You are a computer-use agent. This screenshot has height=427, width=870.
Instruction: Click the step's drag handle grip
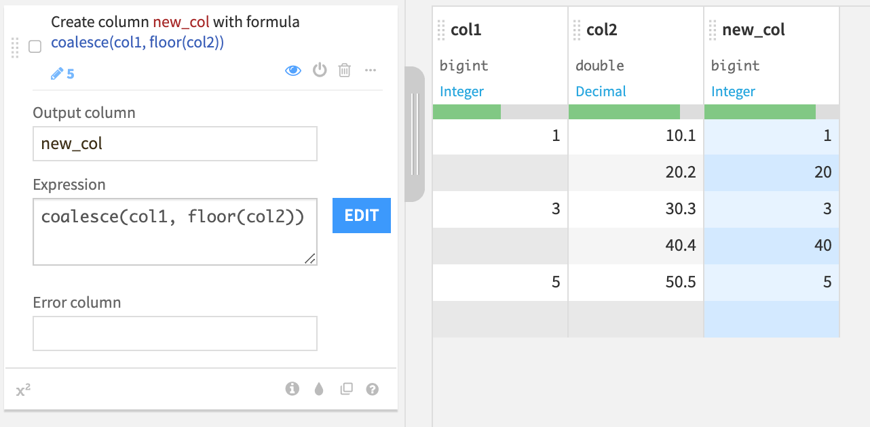pyautogui.click(x=15, y=47)
